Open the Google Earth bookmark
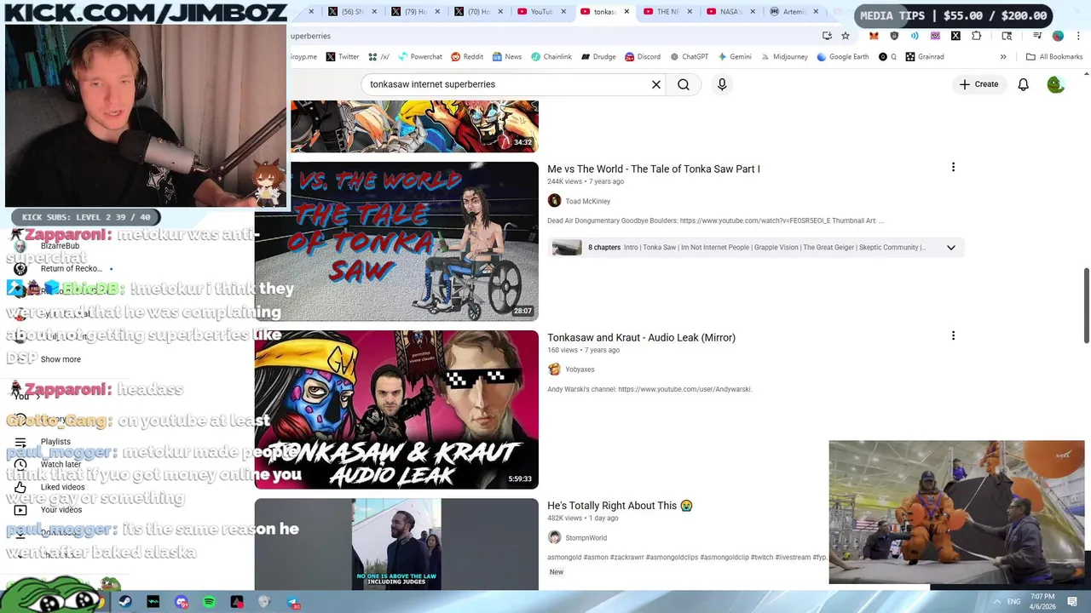This screenshot has height=613, width=1091. pyautogui.click(x=842, y=57)
